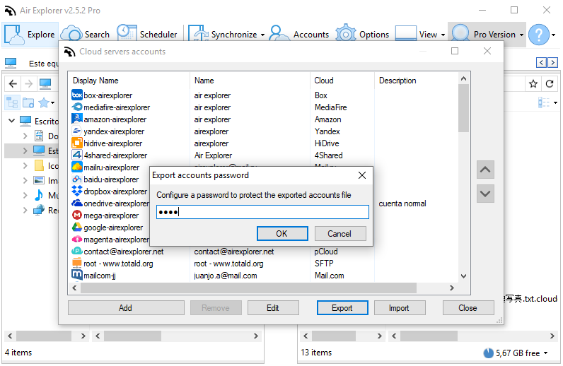The image size is (563, 366).
Task: Select the onedrive-airexplorer account icon
Action: click(x=77, y=203)
